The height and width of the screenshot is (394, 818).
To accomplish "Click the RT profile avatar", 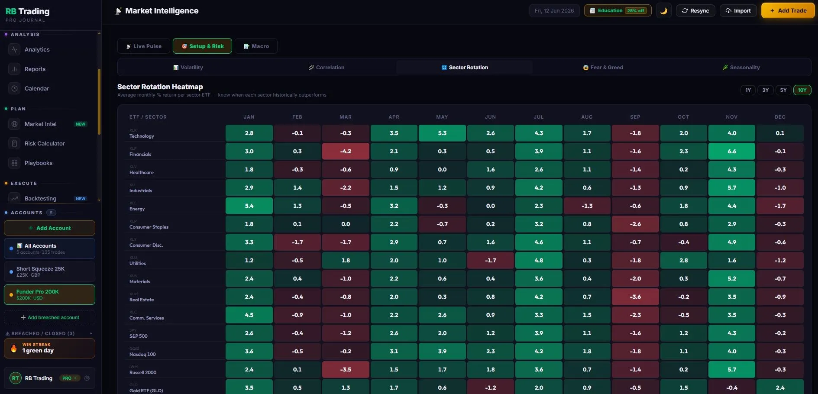I will tap(16, 378).
